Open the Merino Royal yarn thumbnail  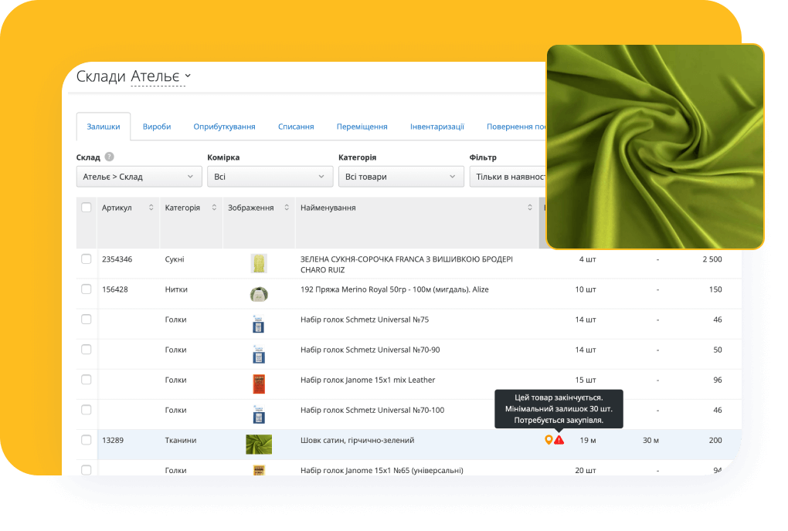tap(259, 294)
